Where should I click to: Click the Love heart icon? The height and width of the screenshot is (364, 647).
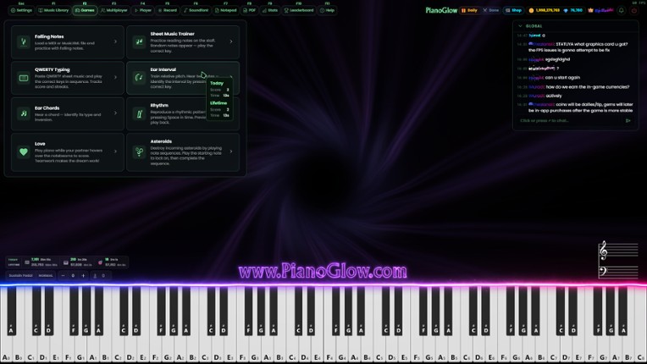pos(24,152)
